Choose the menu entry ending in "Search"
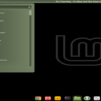101x101 pixels. tap(3, 60)
